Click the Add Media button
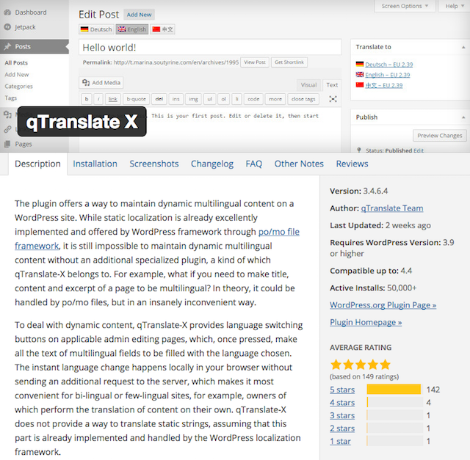Viewport: 470px width, 460px height. [101, 83]
